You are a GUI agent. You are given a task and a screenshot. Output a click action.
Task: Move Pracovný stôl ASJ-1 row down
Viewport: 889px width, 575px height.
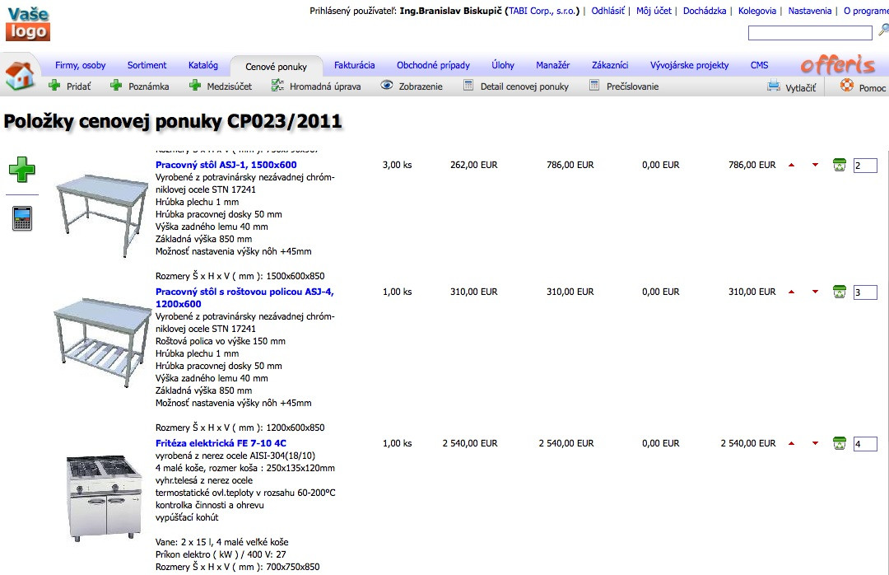815,166
